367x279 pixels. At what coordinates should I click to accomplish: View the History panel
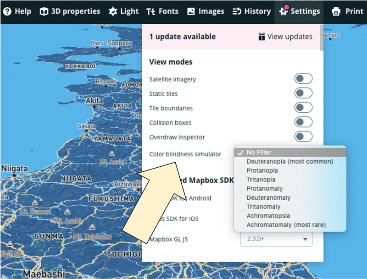[251, 11]
